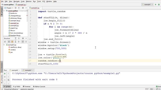161x90 pixels.
Task: Open the Python Console tool window
Action: pyautogui.click(x=39, y=86)
